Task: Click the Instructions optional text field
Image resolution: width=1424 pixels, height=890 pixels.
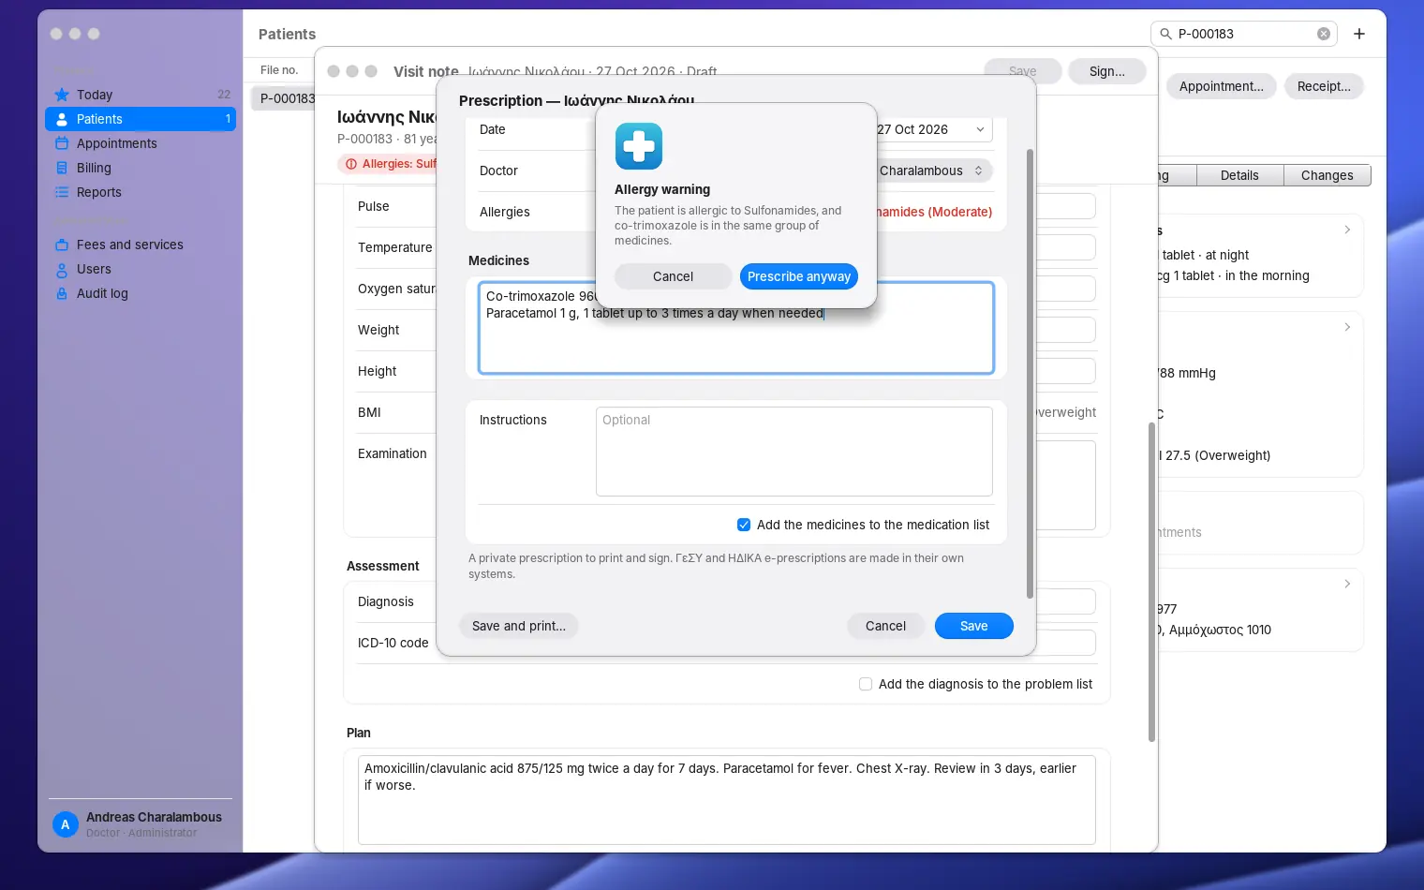Action: pyautogui.click(x=794, y=452)
